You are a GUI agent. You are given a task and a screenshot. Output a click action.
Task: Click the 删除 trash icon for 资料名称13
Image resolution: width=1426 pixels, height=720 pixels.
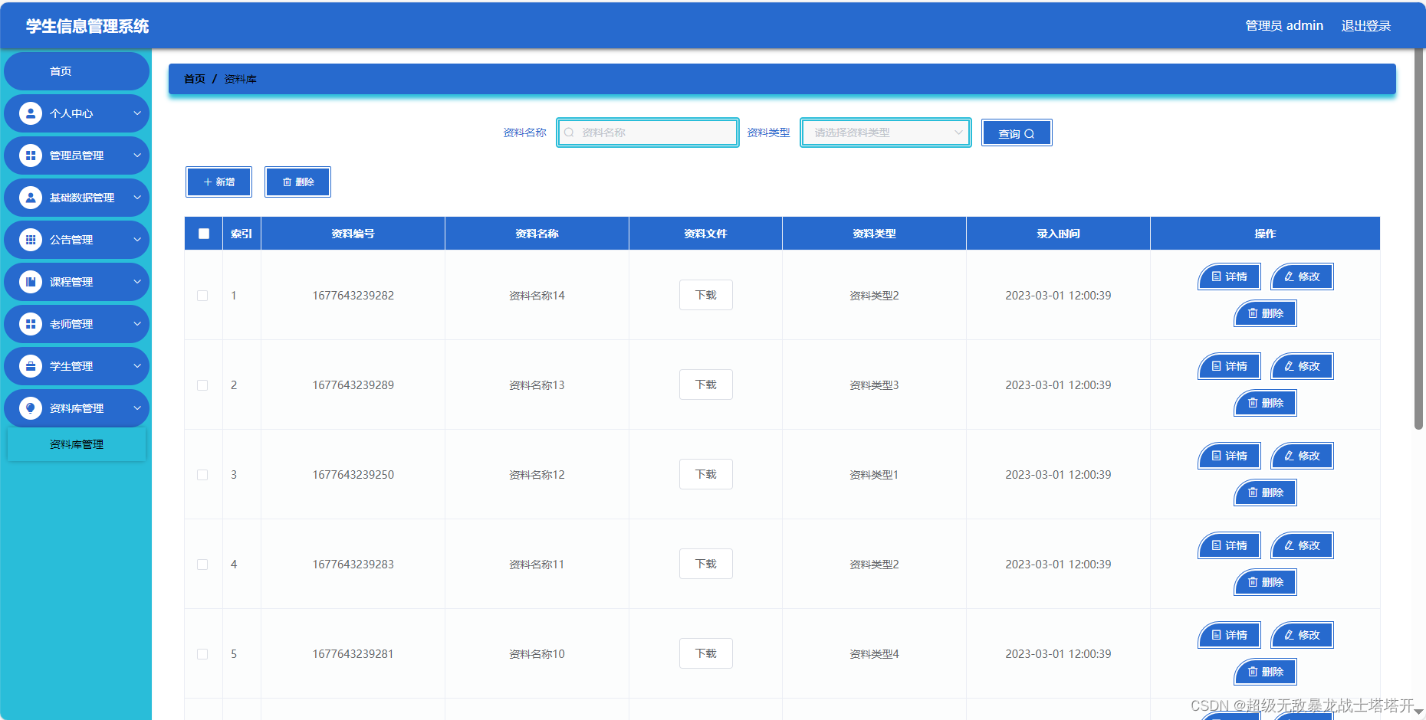[1253, 403]
